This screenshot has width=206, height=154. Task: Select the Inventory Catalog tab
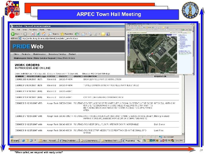(57, 54)
